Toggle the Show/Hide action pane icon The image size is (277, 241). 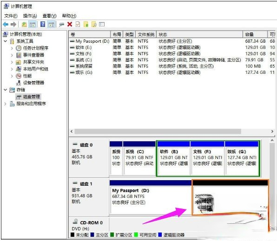(x=52, y=24)
